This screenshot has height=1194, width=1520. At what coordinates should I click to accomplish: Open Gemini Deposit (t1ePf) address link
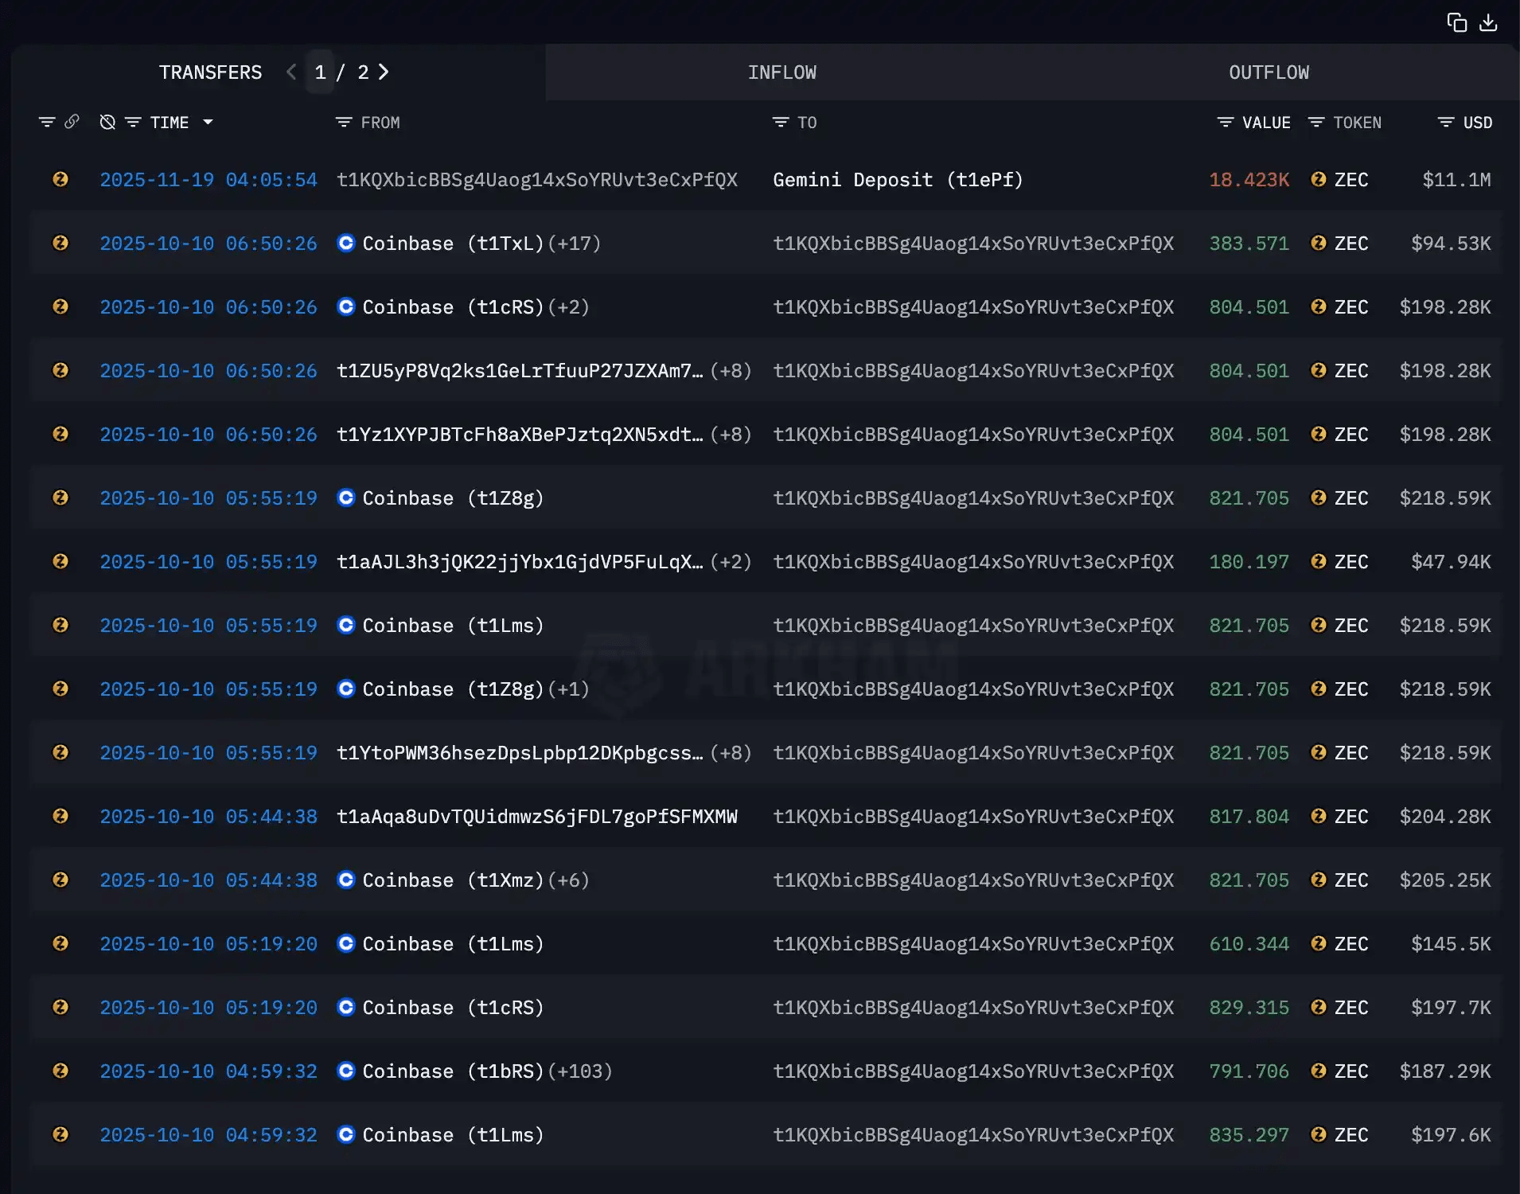coord(898,180)
